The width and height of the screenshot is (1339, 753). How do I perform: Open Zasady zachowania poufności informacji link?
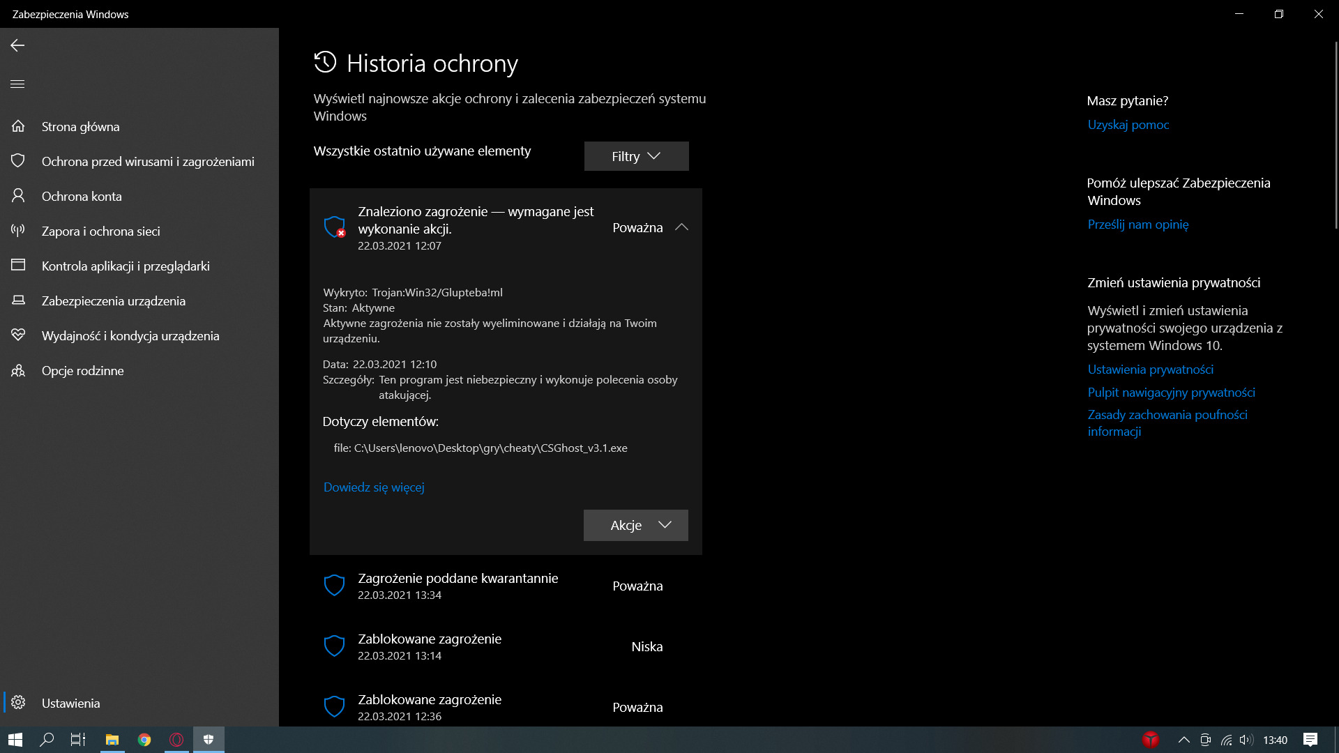pos(1167,423)
